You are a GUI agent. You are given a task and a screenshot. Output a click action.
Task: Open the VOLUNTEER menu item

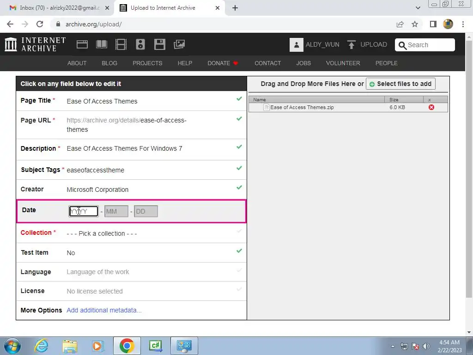pyautogui.click(x=343, y=63)
